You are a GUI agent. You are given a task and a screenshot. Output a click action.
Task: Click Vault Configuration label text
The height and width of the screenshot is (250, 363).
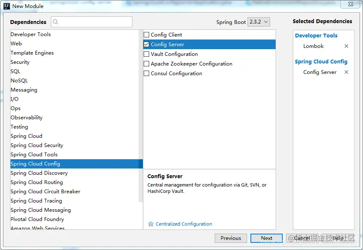tap(174, 54)
